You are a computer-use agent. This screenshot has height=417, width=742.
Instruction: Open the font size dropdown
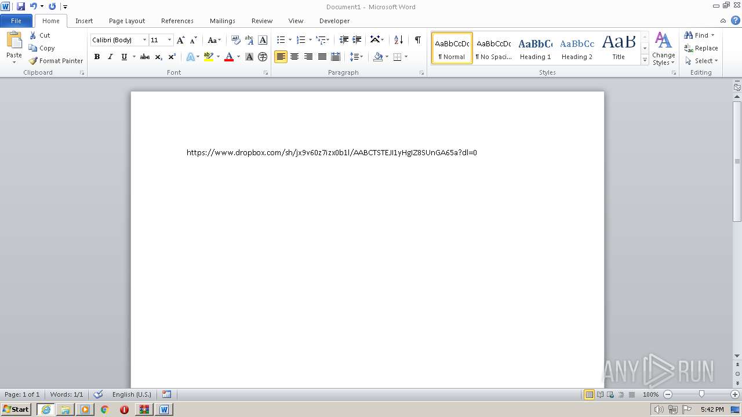coord(169,40)
